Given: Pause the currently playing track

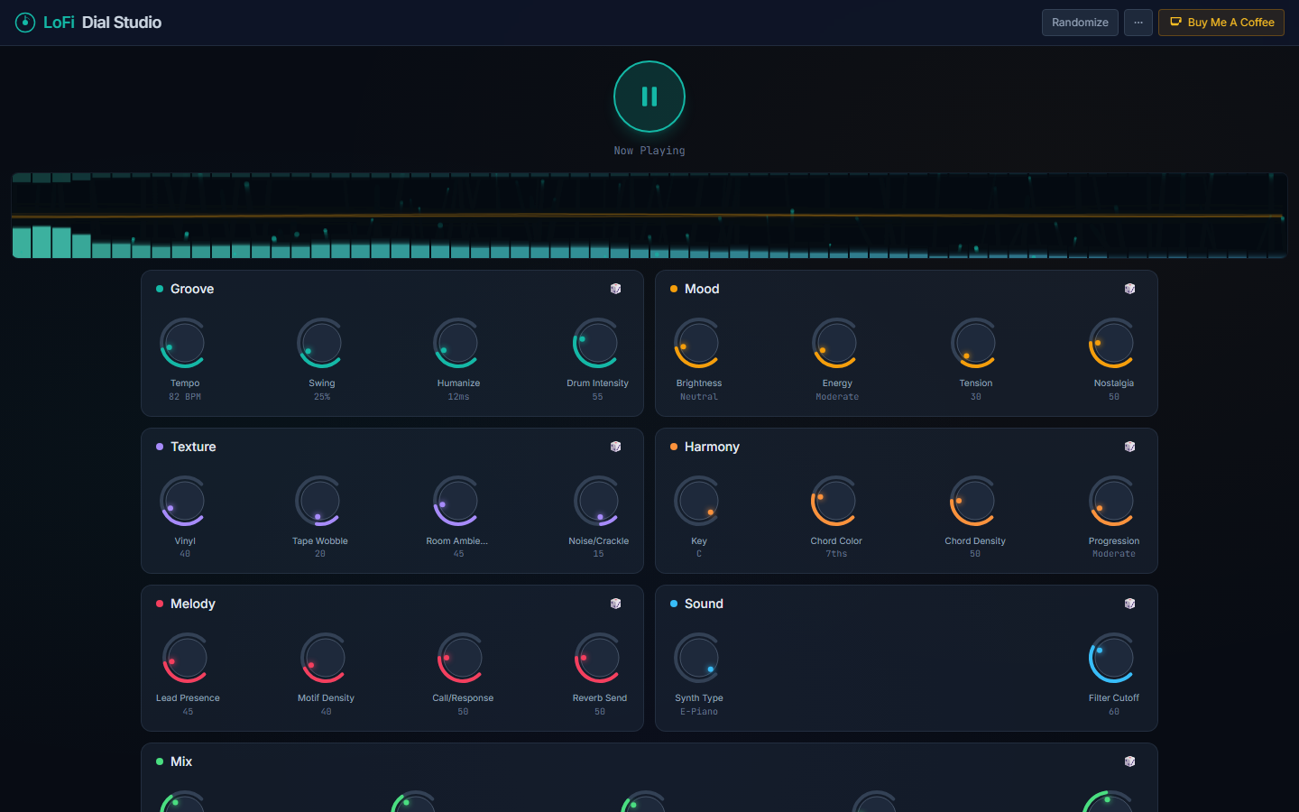Looking at the screenshot, I should coord(649,97).
